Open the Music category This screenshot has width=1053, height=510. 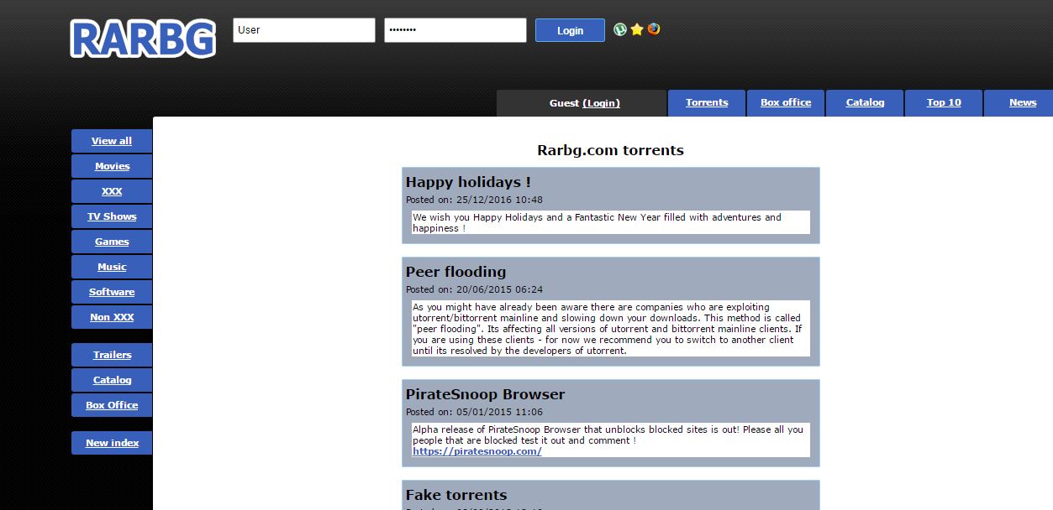click(x=112, y=267)
